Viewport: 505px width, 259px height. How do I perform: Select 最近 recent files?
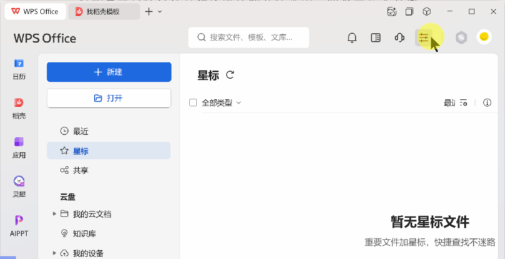(x=109, y=131)
